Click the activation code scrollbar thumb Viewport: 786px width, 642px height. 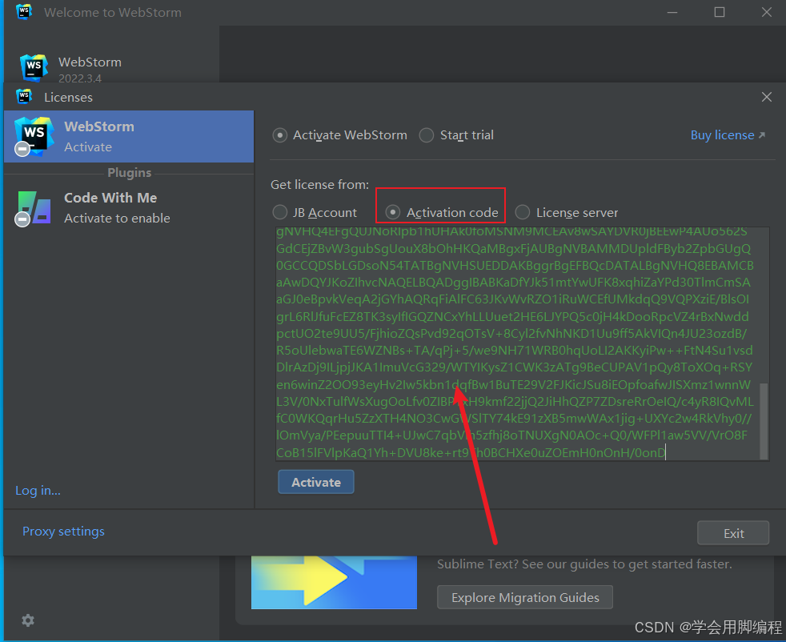click(x=764, y=421)
